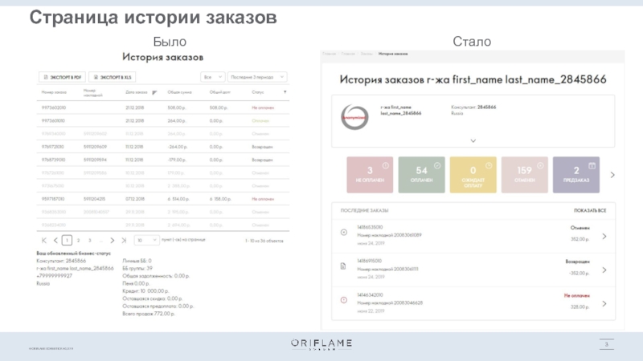Click the anonymized profile avatar
The image size is (643, 361).
[x=354, y=117]
